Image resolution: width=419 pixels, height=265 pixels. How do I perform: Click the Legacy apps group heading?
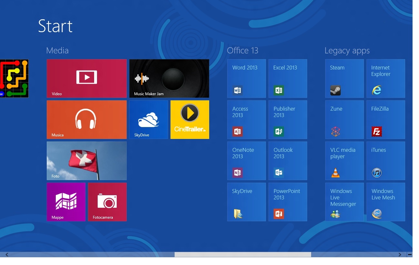click(347, 51)
